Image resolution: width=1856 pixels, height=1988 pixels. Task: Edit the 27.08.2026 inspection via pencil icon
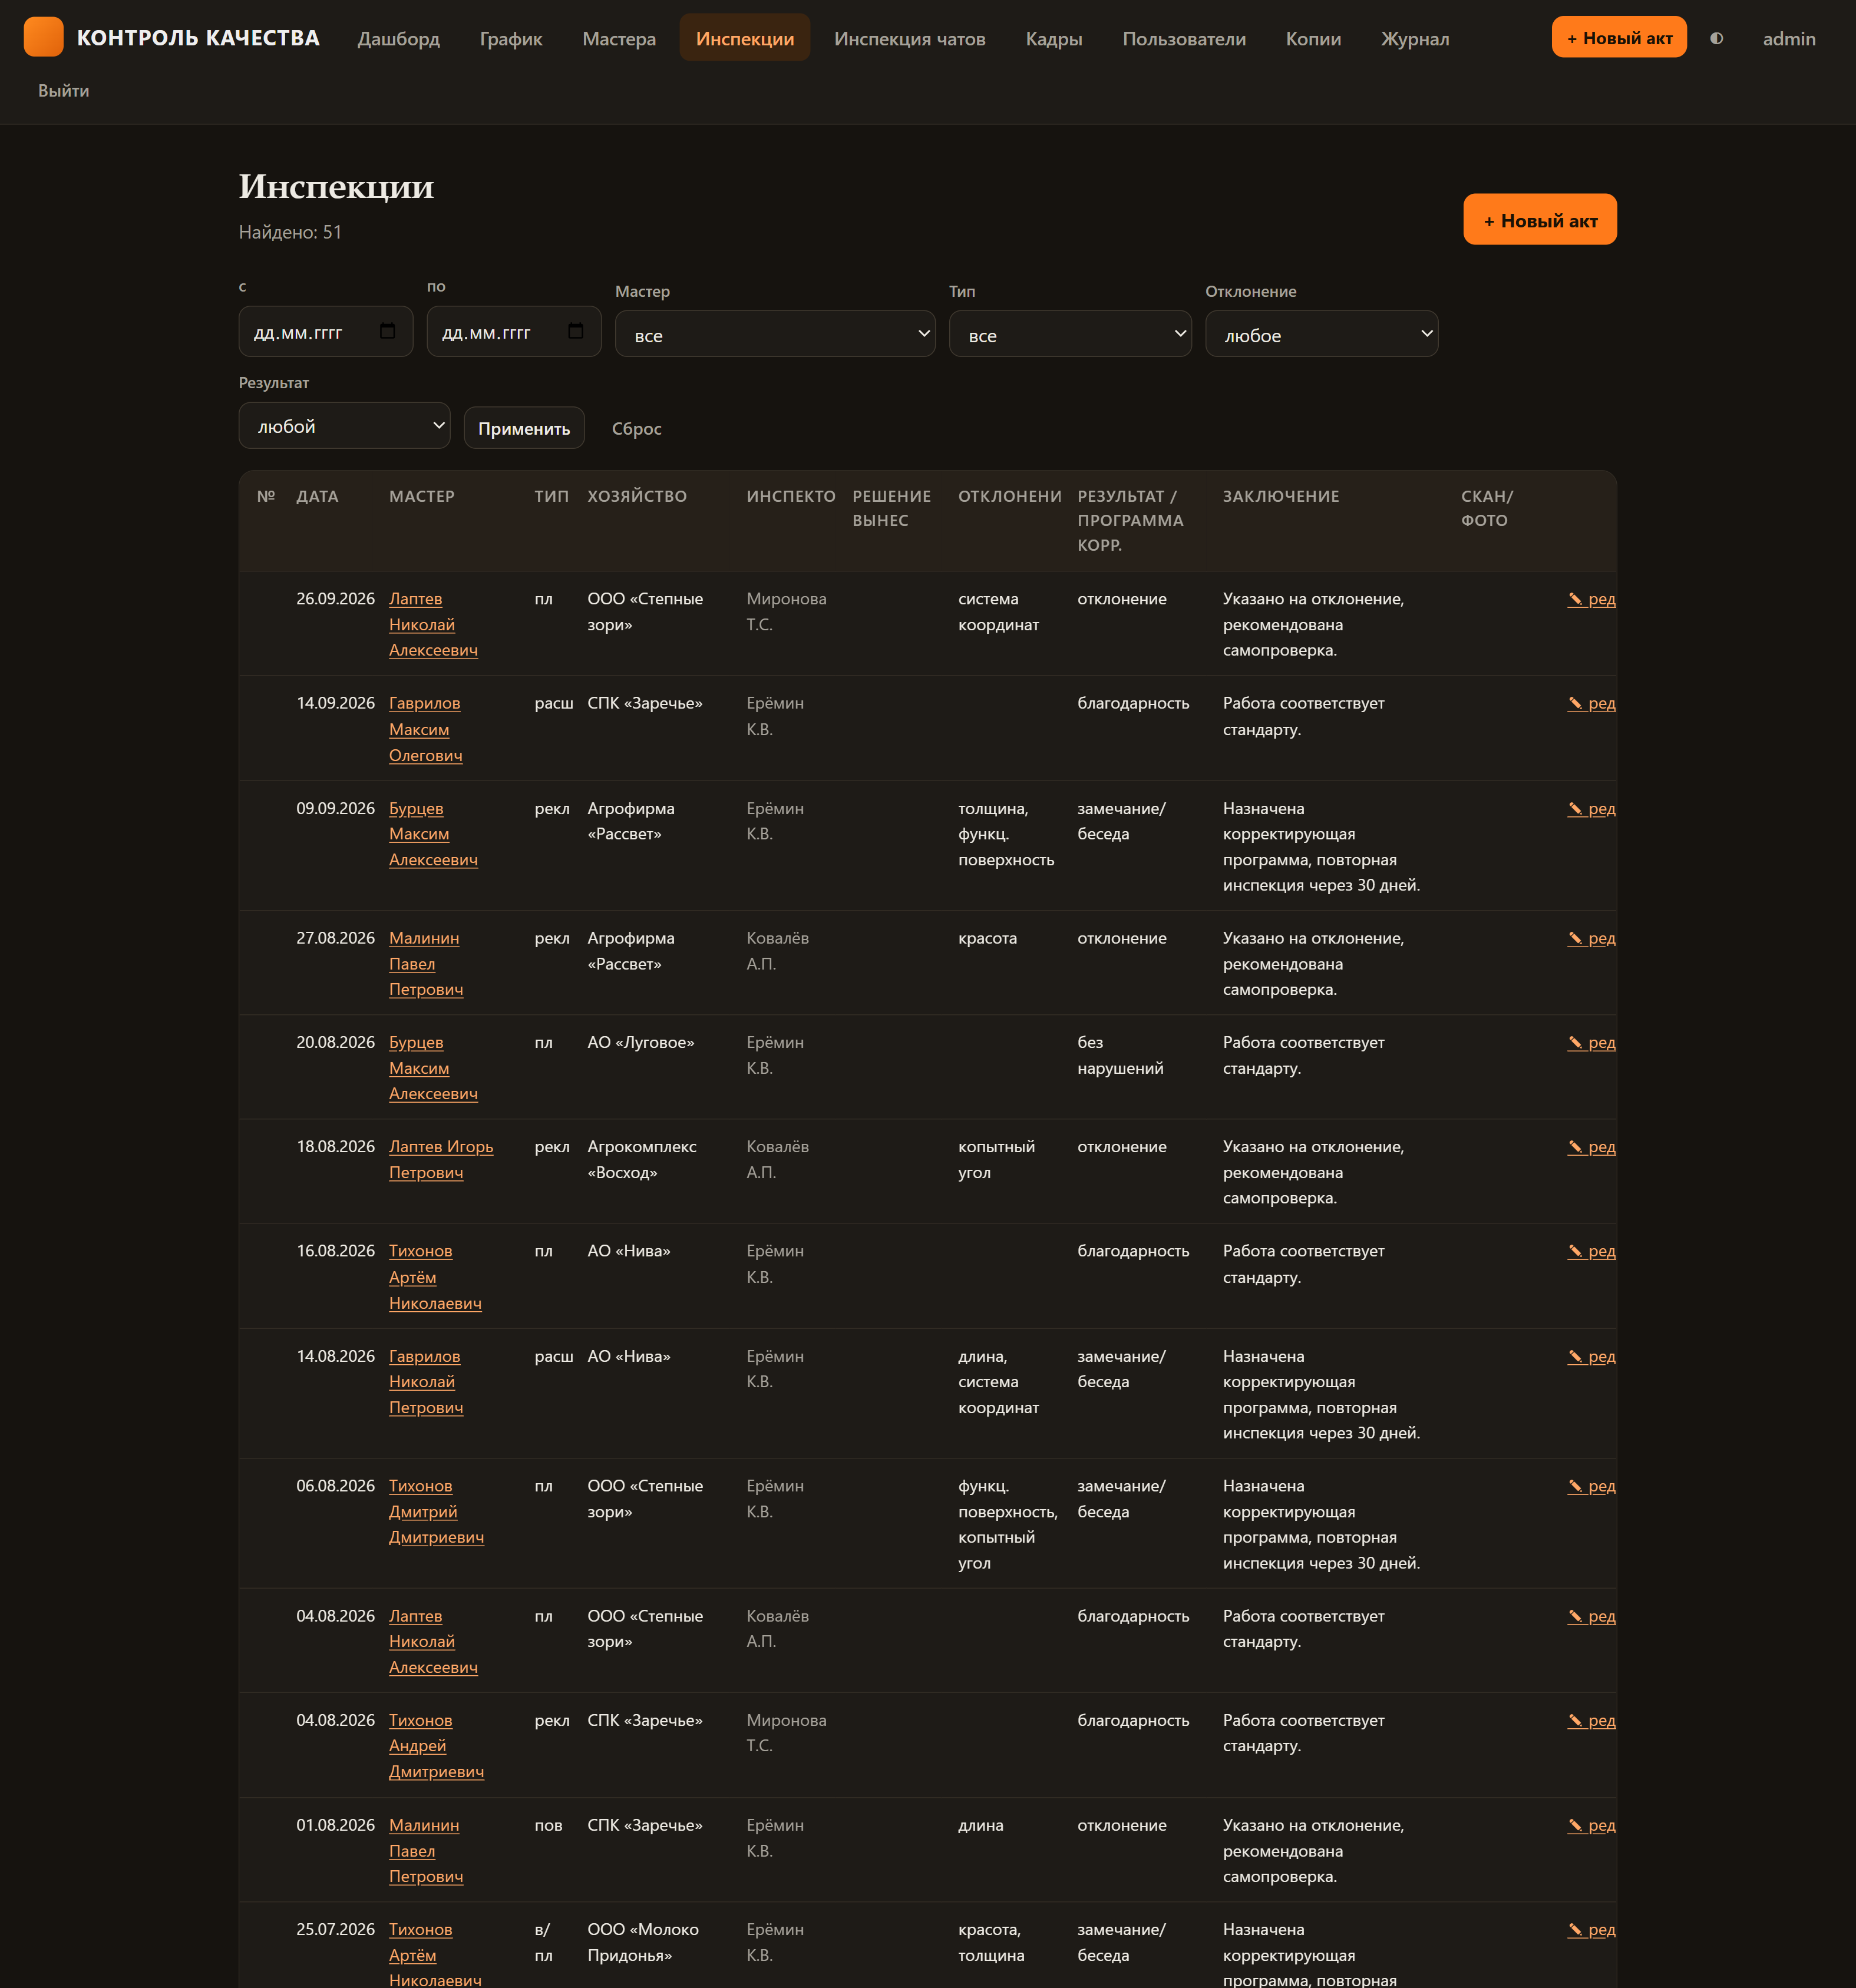1576,938
